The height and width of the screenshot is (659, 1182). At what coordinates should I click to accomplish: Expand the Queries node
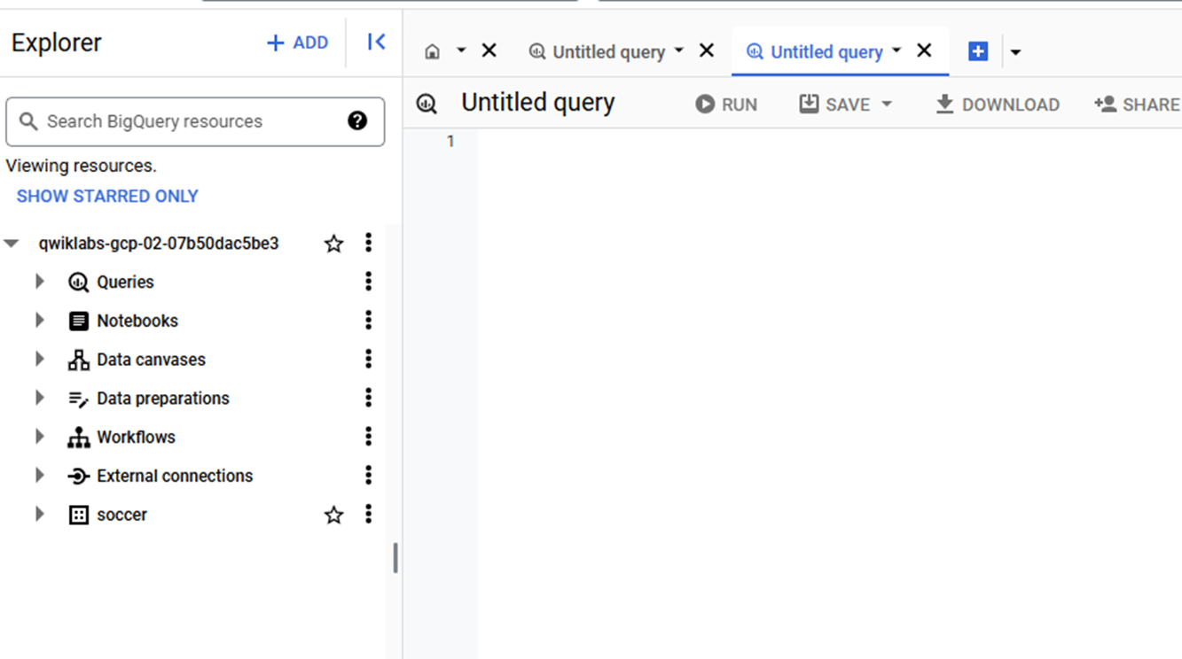(x=39, y=282)
